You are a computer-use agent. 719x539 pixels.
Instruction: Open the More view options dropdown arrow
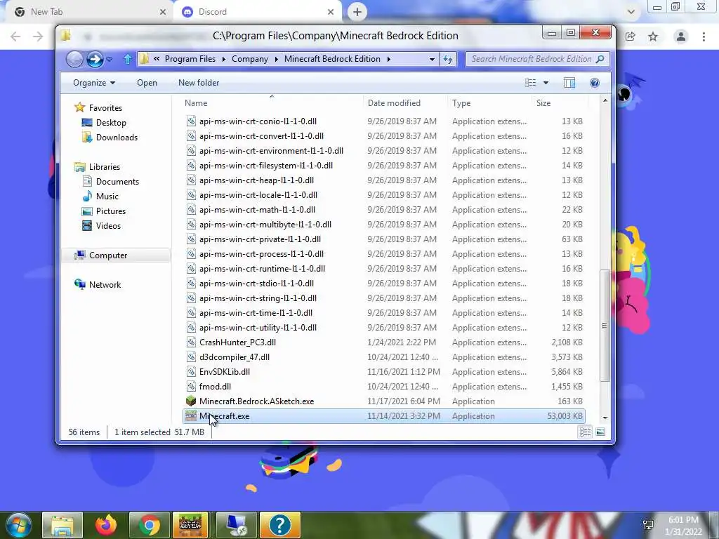coord(546,83)
